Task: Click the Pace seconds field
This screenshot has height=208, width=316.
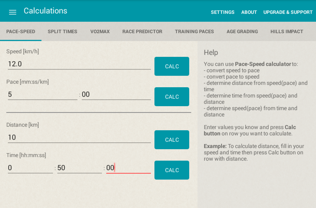Action: (116, 94)
